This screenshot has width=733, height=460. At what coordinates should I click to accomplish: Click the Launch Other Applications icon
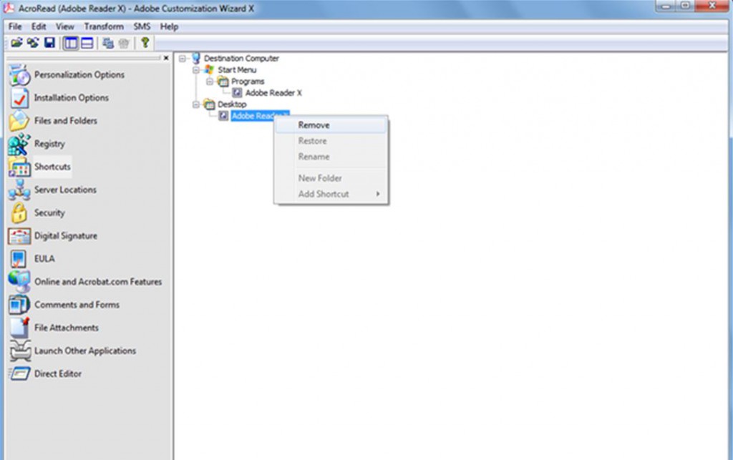tap(20, 351)
